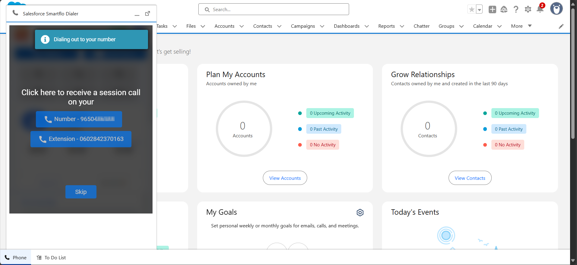577x265 pixels.
Task: Click the Grow Relationships heading
Action: (423, 75)
